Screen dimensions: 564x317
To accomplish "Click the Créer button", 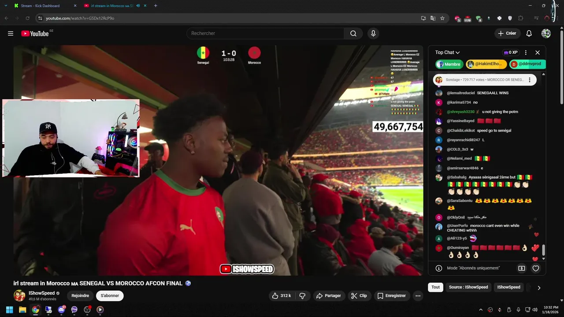I will point(507,33).
